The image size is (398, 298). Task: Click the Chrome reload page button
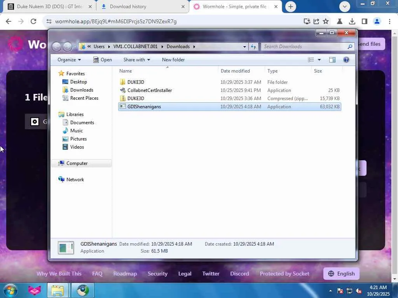[x=33, y=22]
